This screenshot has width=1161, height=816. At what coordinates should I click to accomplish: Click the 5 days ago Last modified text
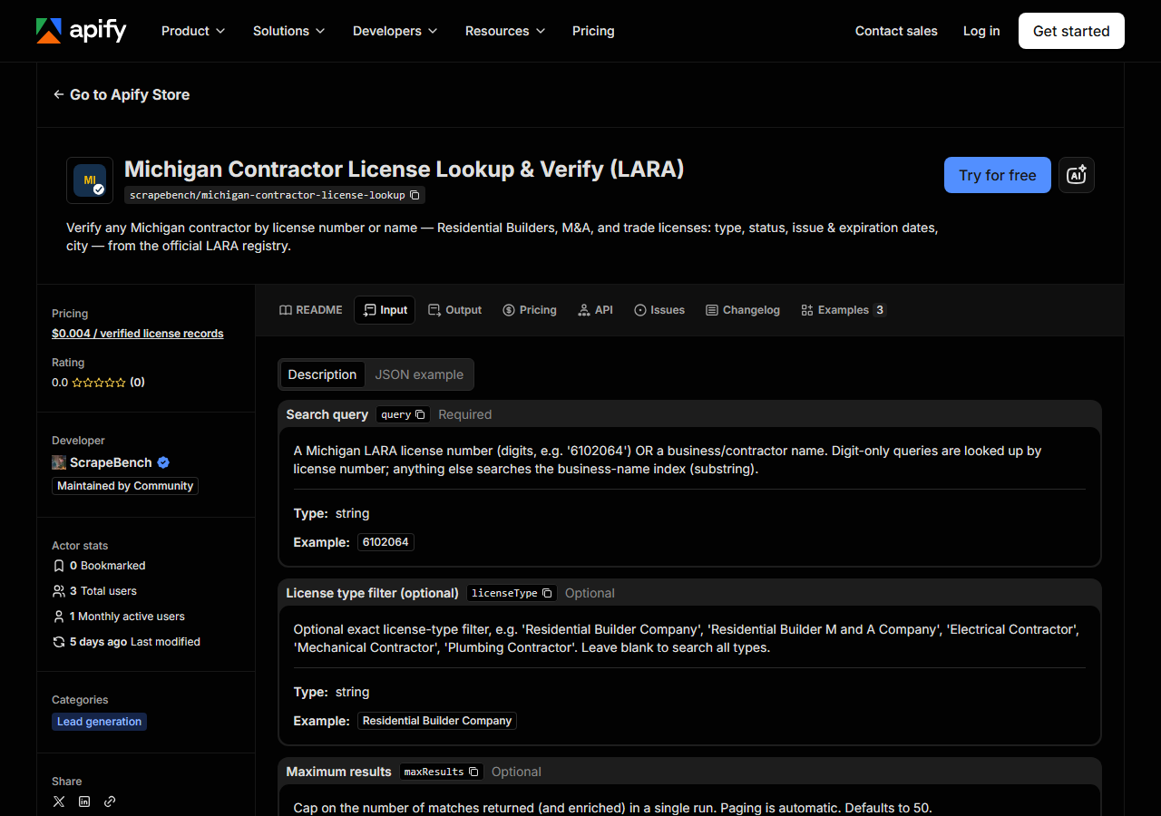[x=135, y=642]
